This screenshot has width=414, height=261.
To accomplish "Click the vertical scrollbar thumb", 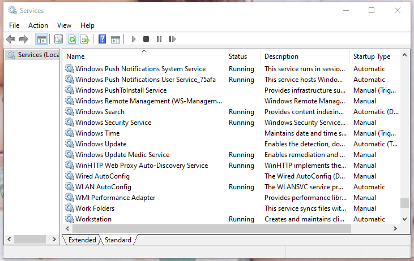I will click(404, 203).
